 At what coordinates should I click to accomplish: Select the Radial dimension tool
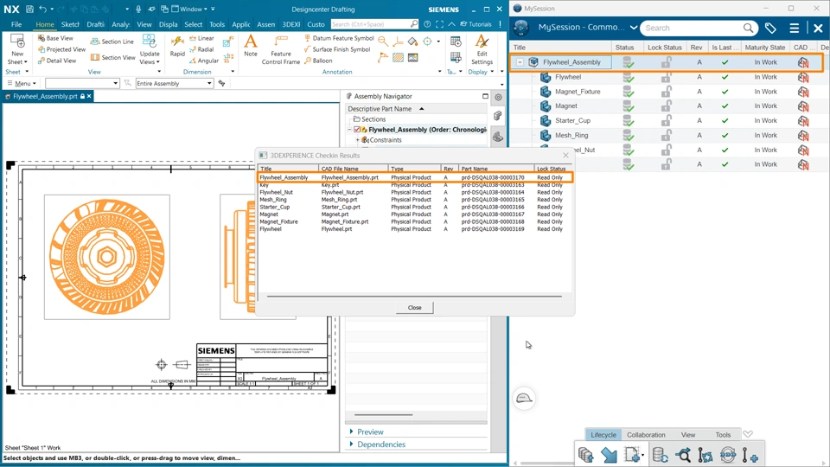click(201, 49)
